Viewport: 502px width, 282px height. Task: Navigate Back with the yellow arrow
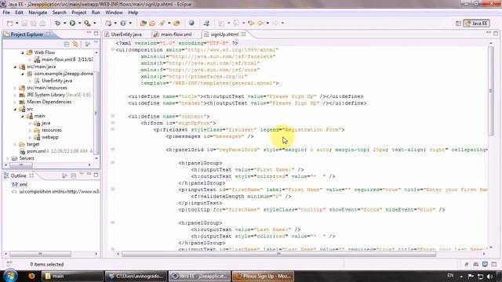click(260, 23)
